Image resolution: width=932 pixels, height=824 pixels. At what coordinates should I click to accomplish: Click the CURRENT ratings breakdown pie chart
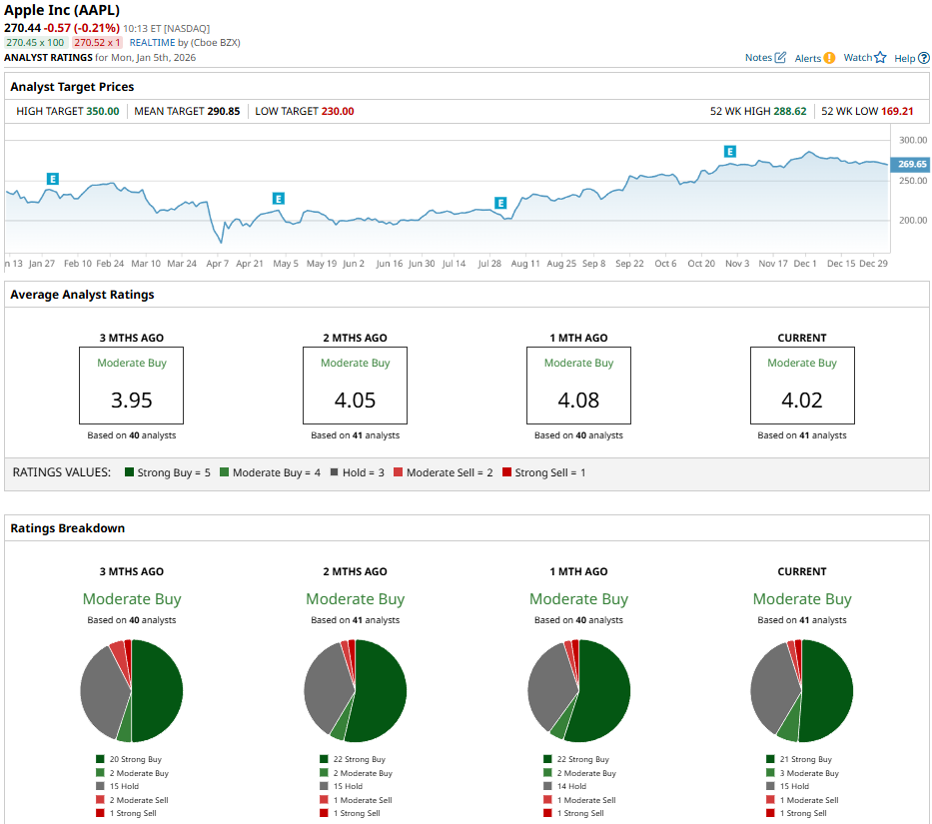[801, 691]
